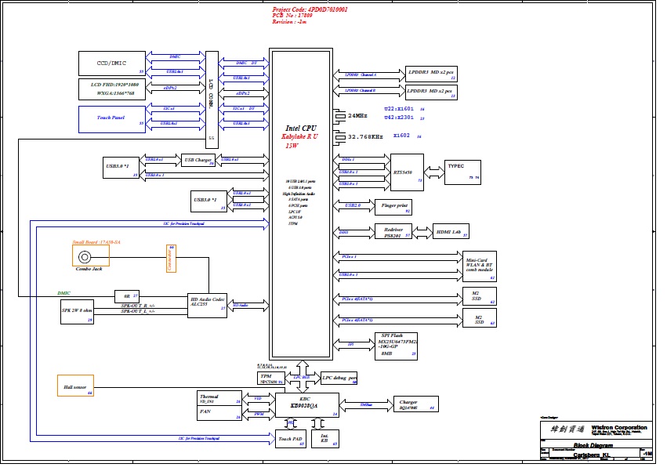Select the 24MHz crystal label
The width and height of the screenshot is (667, 471).
pos(357,116)
